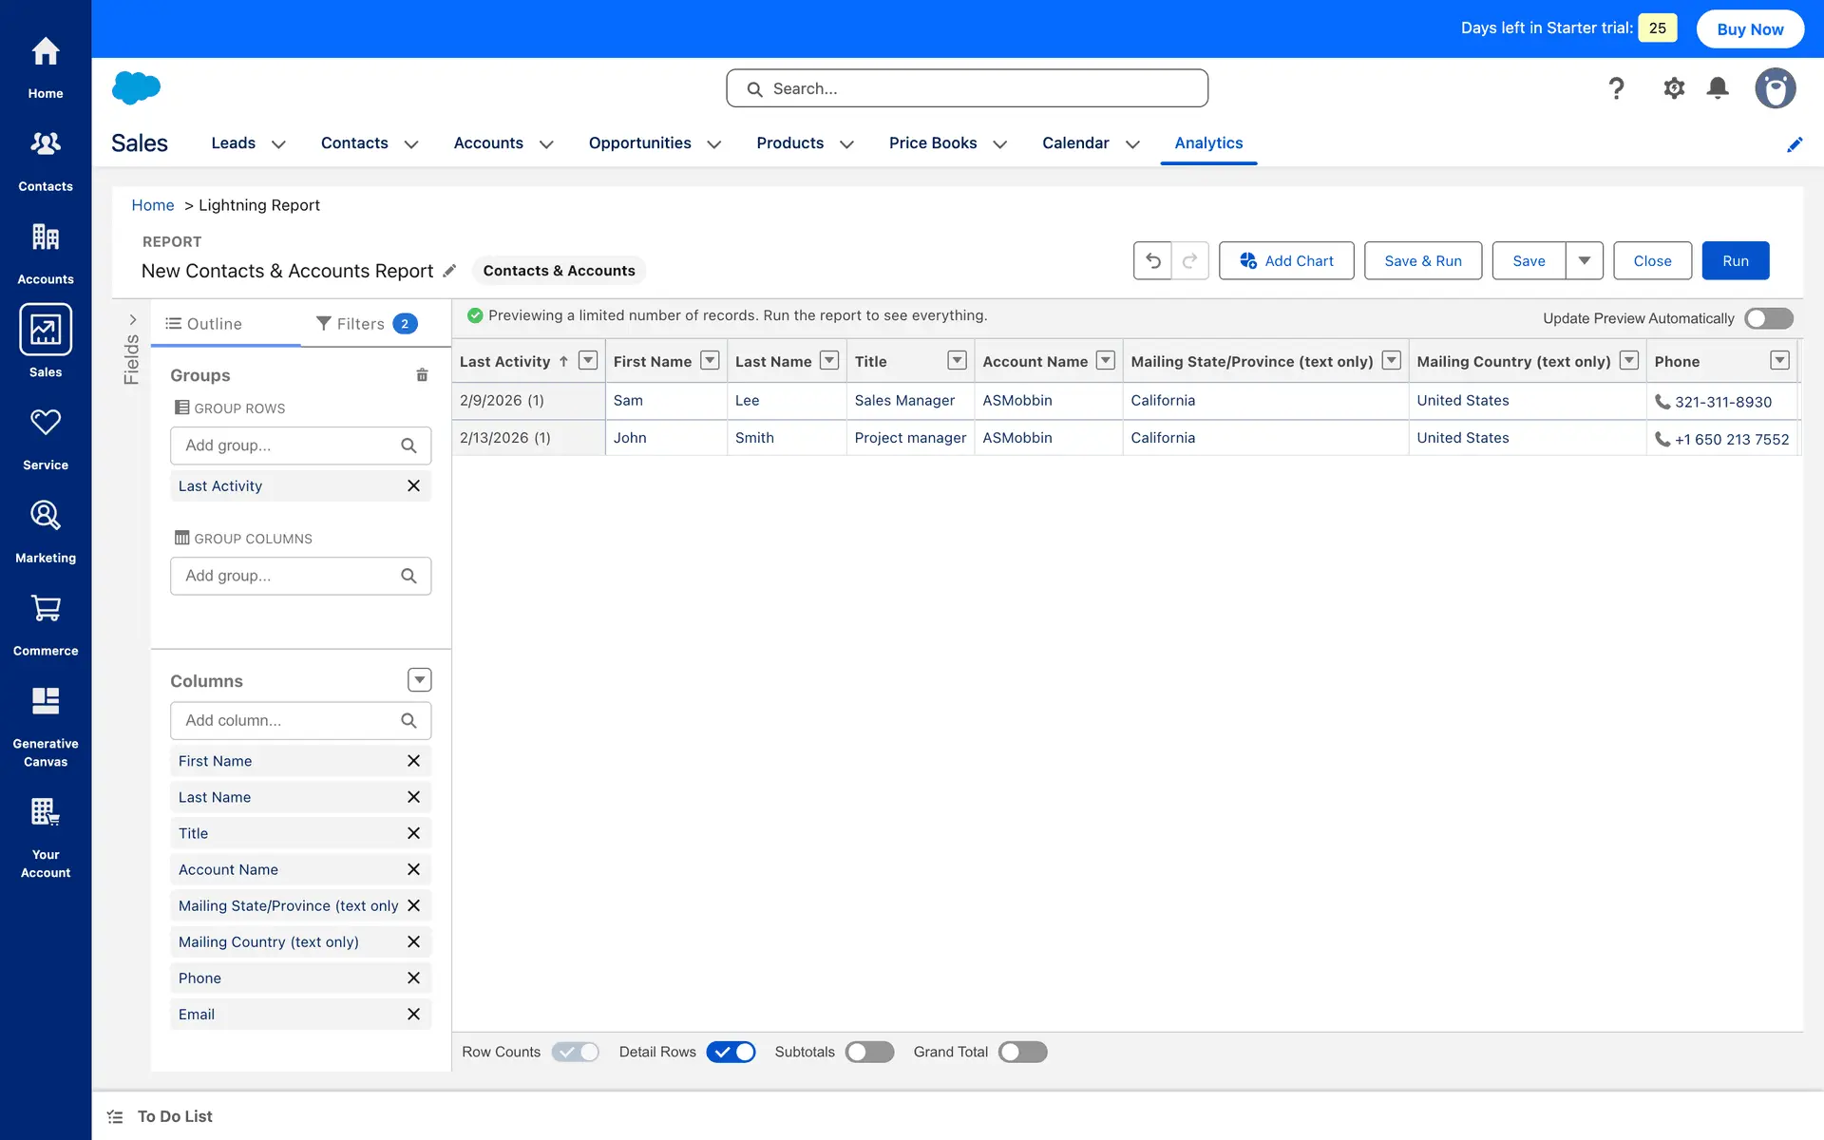Open the setup gear icon
This screenshot has height=1140, width=1824.
[x=1674, y=88]
